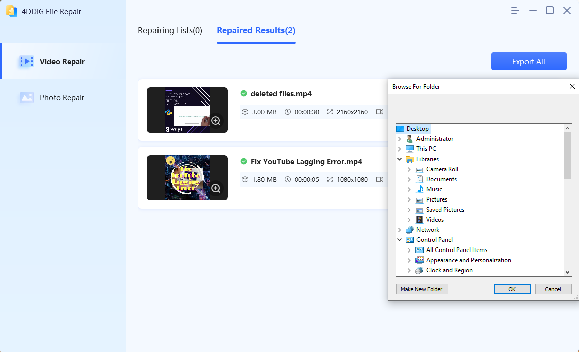The image size is (579, 352).
Task: Click the 3.00 MB size value
Action: click(x=265, y=112)
